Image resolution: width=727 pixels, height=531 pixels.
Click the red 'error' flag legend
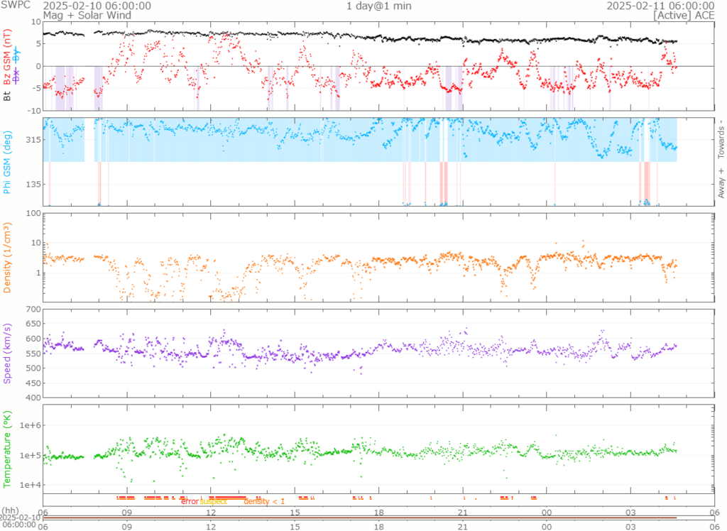coord(190,501)
